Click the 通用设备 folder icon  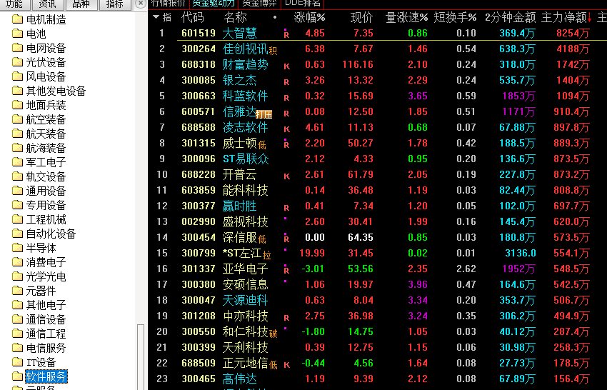(x=17, y=191)
